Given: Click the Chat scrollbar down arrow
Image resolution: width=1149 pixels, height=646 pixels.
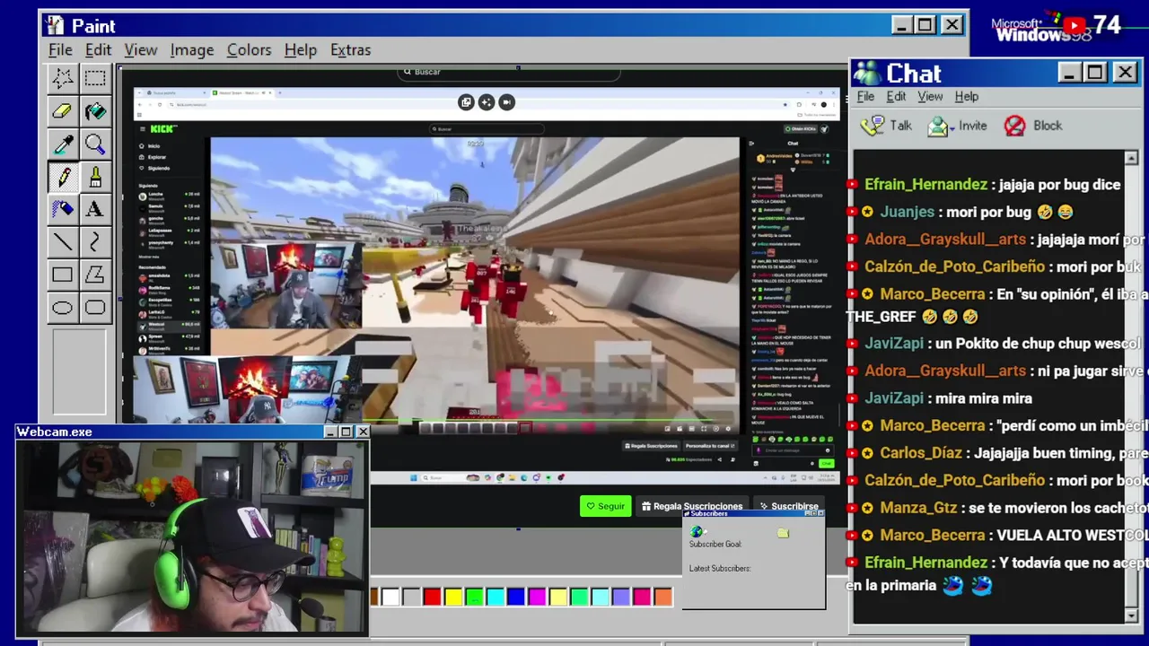Looking at the screenshot, I should click(1133, 615).
